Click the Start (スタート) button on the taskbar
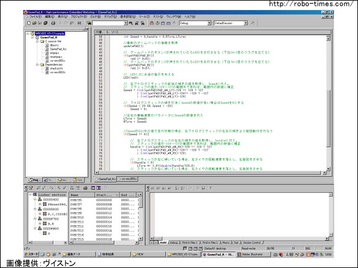 [31, 254]
